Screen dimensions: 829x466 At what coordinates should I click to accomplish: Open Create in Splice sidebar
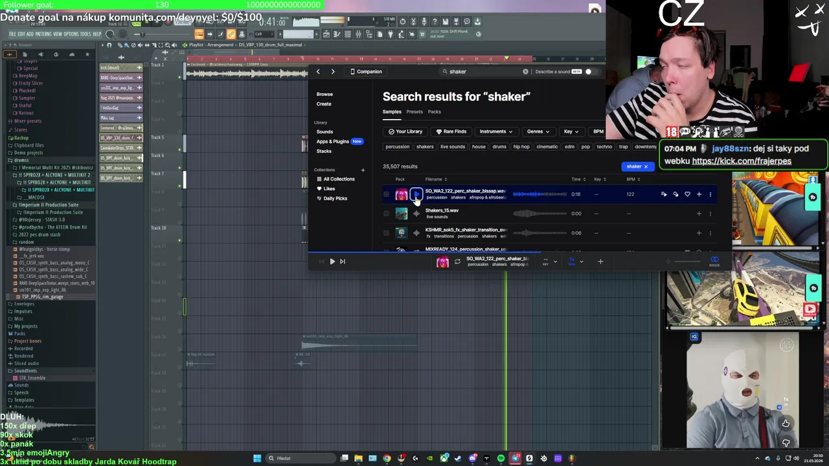tap(324, 104)
